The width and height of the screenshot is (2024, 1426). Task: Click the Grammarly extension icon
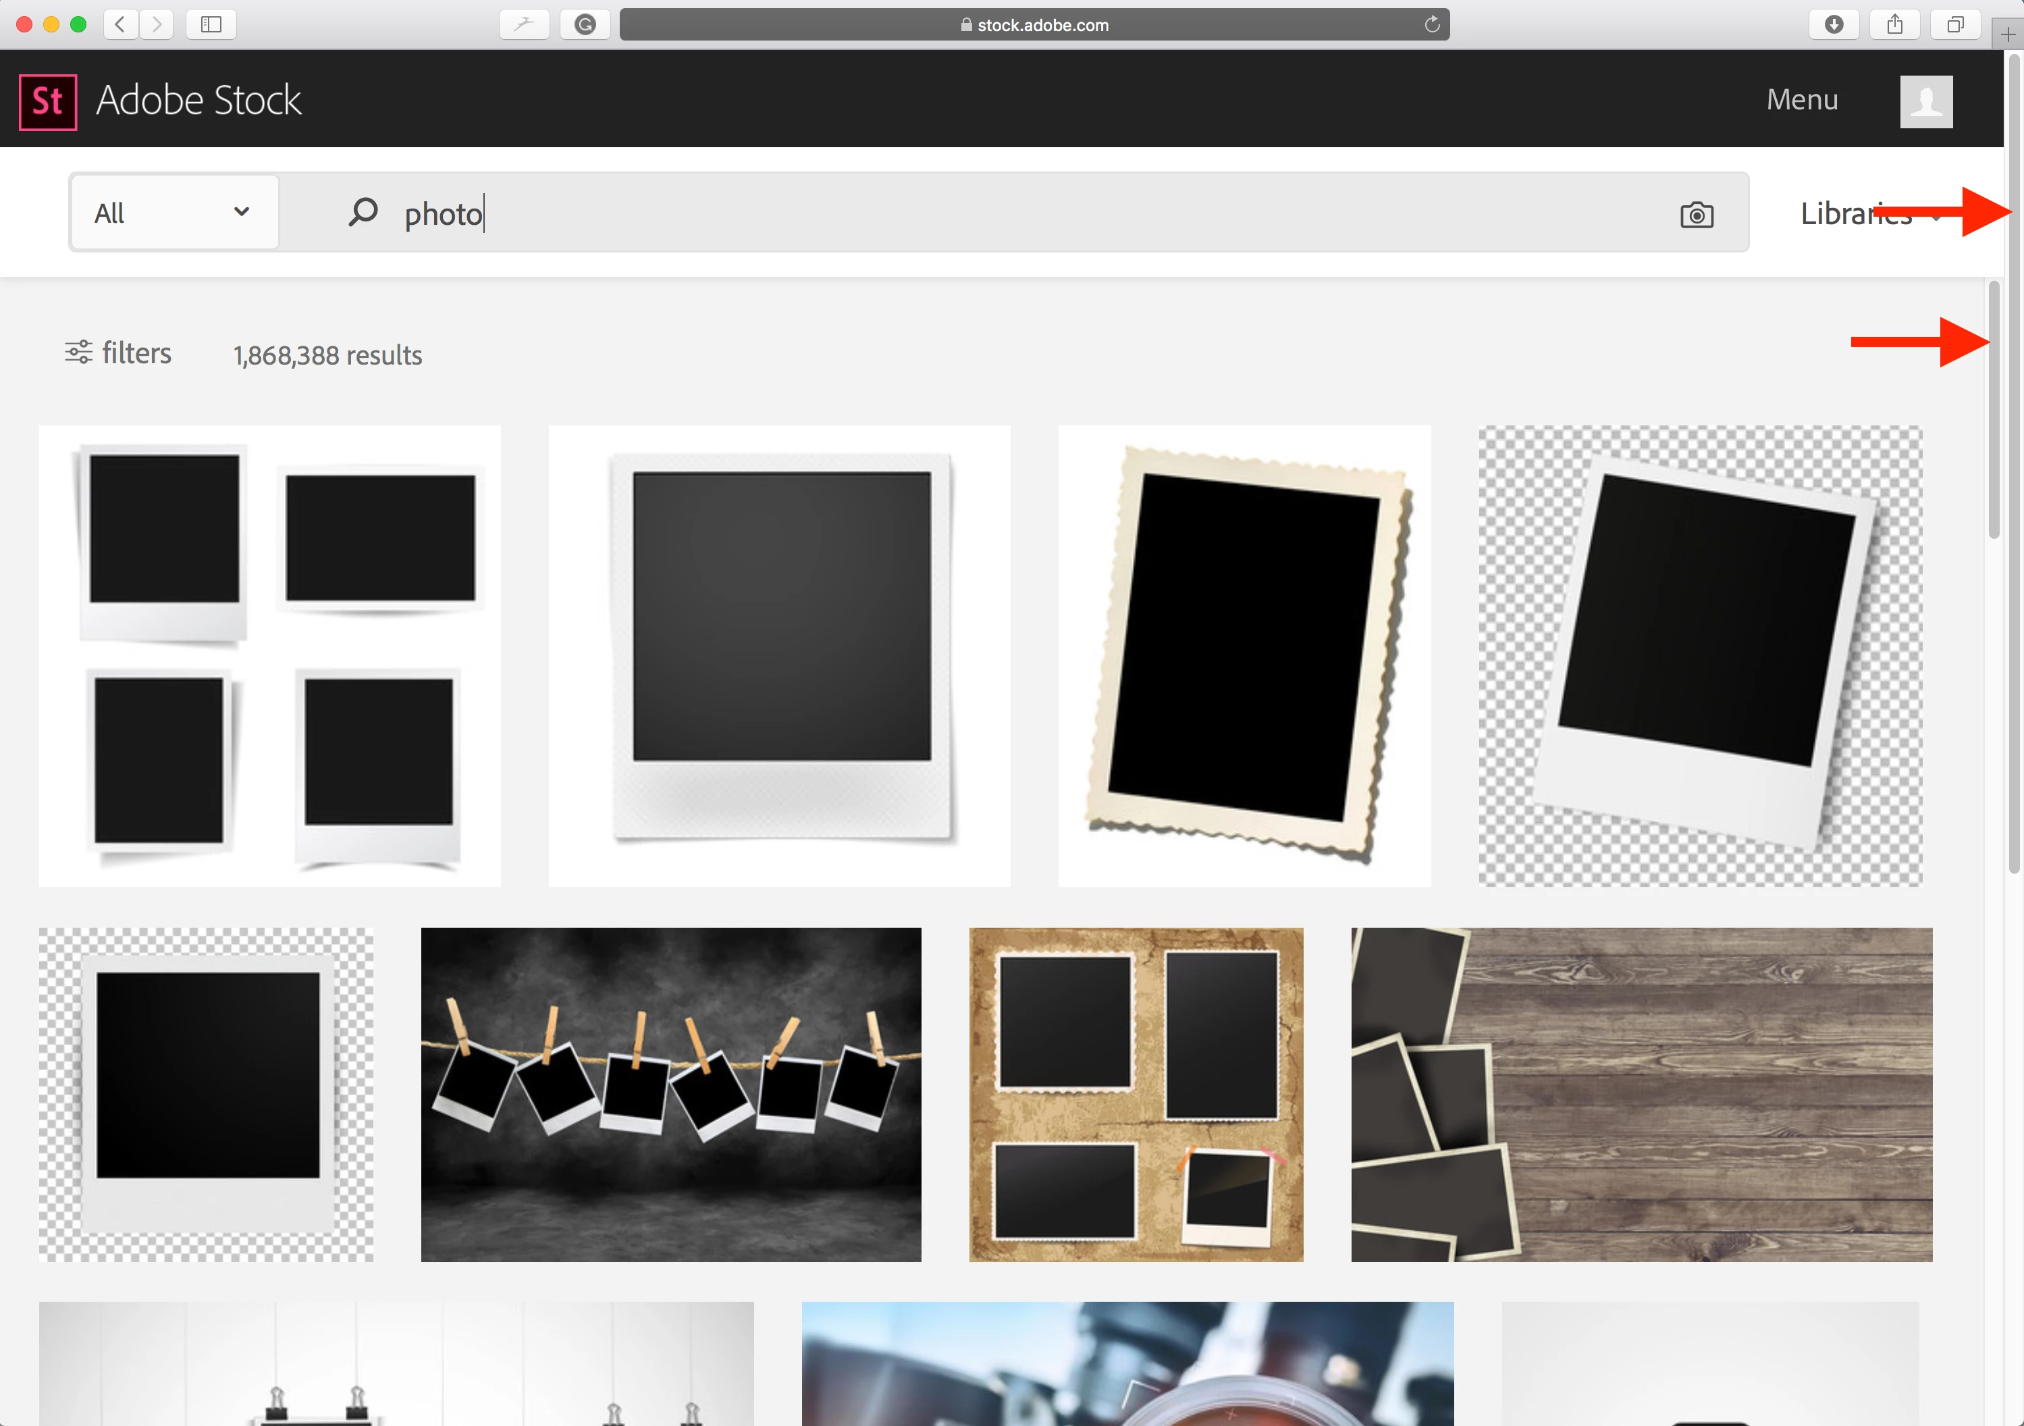[585, 24]
